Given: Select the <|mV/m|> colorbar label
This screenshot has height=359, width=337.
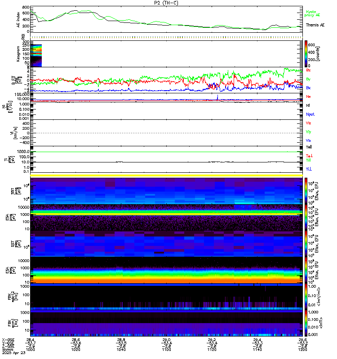Looking at the screenshot, I should 319,297.
